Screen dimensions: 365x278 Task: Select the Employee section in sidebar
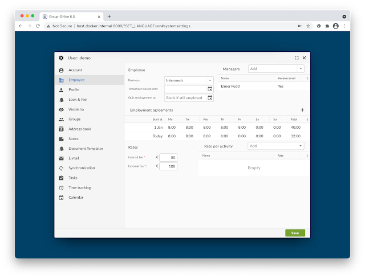tap(90, 80)
